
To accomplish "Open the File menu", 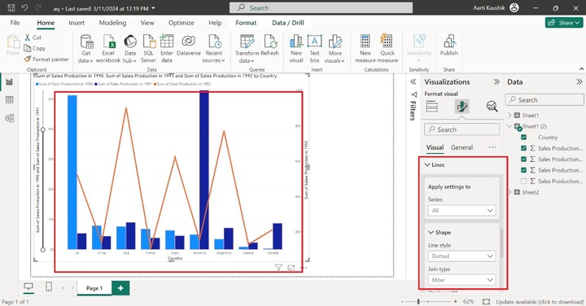I will click(15, 23).
